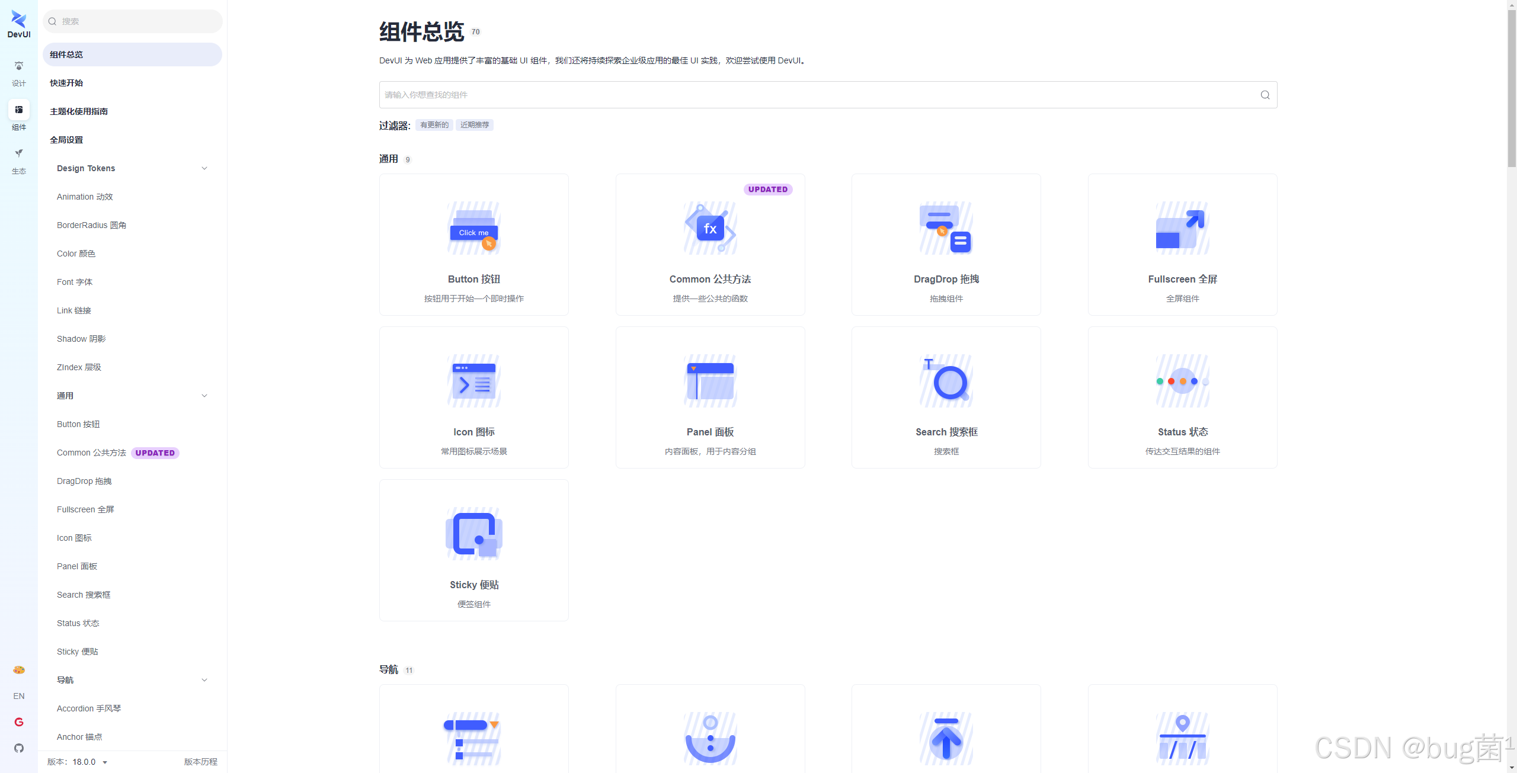Open the 设计 design section icon
This screenshot has width=1517, height=773.
(x=19, y=66)
